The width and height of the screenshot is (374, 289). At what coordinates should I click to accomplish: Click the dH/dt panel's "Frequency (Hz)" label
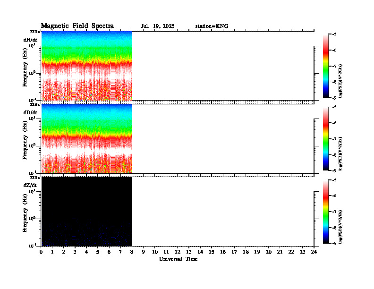[25, 68]
